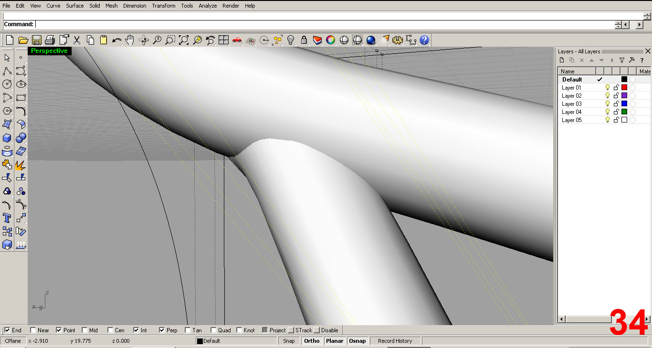Open the File menu
Viewport: 652px width, 348px height.
pos(6,6)
